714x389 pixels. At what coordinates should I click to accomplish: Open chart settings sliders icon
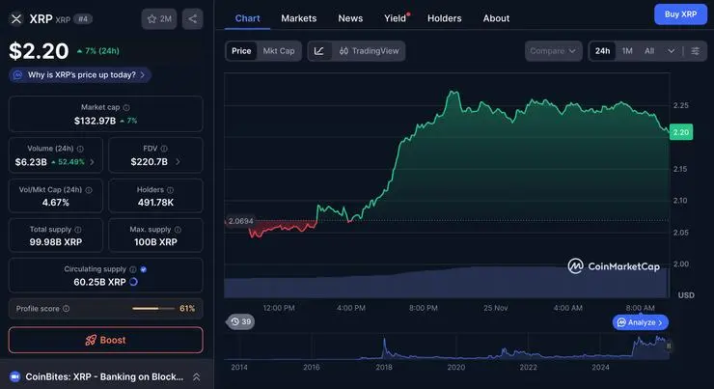696,51
